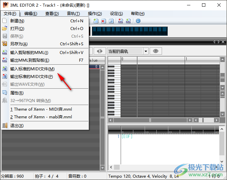Click event list scrollbar up arrow
Screen dimensions: 227x180
(102, 67)
